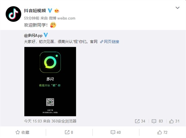View the 多闪 poster image thumbnail
The height and width of the screenshot is (138, 186).
click(50, 81)
